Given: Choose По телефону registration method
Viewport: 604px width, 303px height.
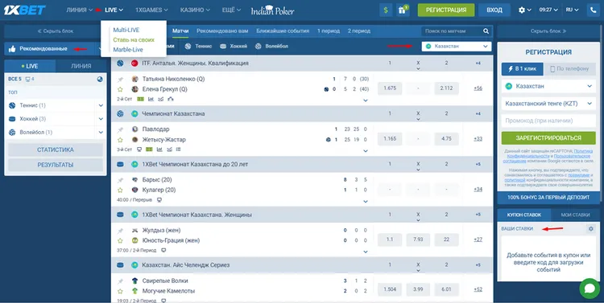Looking at the screenshot, I should (569, 69).
